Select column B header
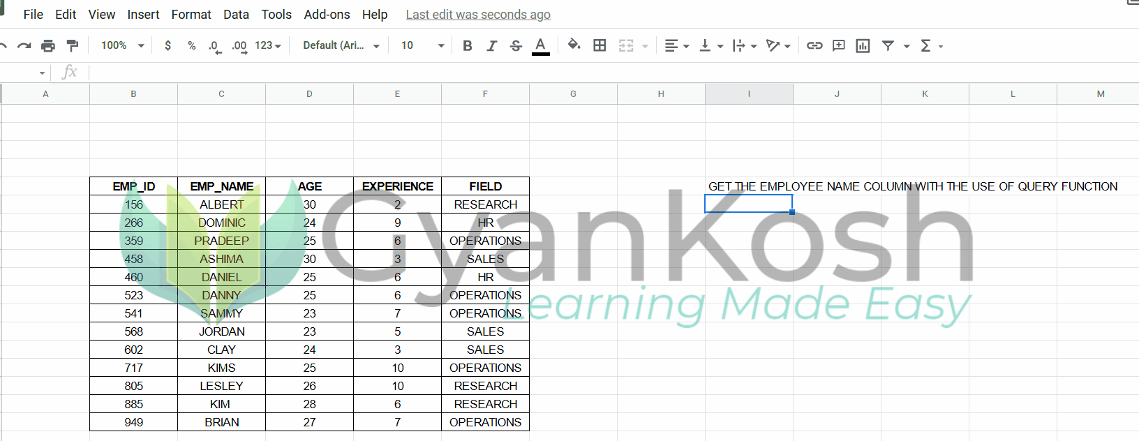This screenshot has width=1139, height=441. click(133, 94)
